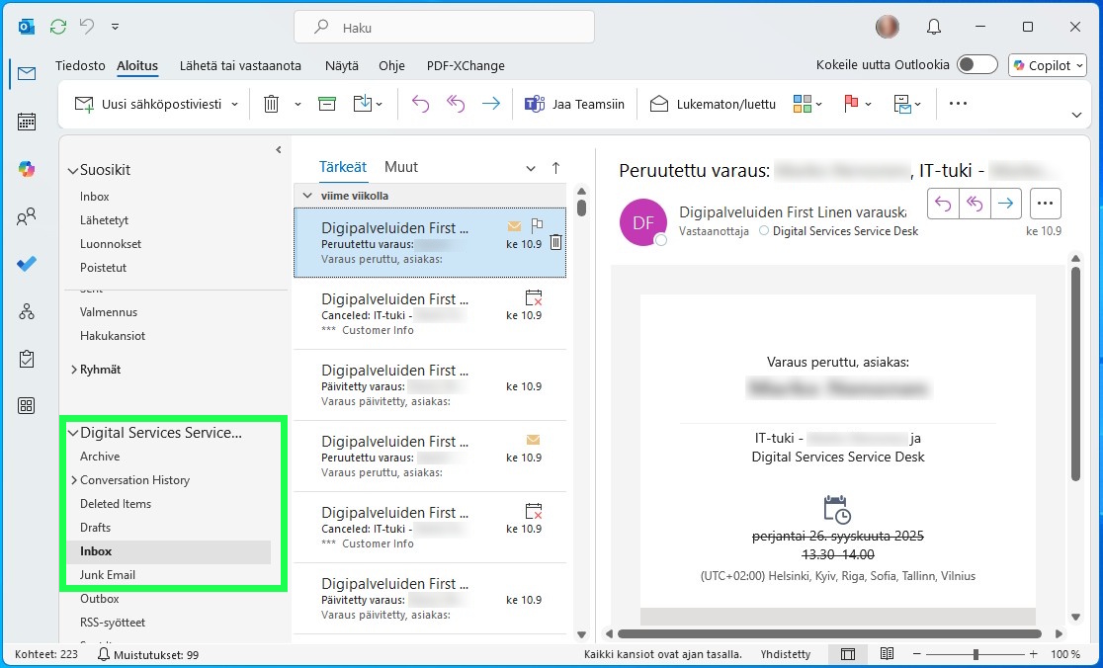The width and height of the screenshot is (1103, 668).
Task: Click the zoom slider in status bar
Action: (976, 654)
